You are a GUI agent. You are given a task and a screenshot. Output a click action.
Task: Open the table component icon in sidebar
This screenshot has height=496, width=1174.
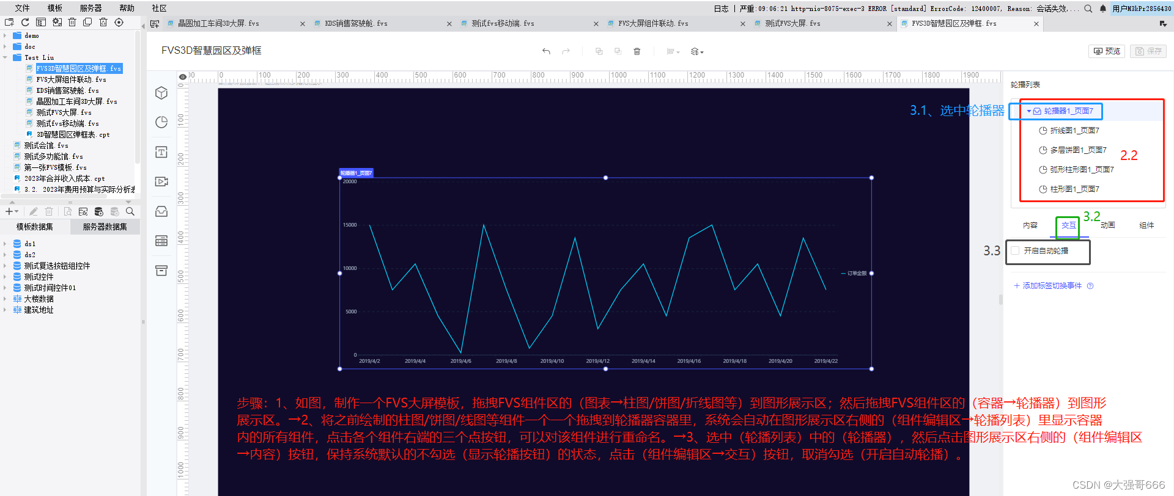tap(161, 241)
